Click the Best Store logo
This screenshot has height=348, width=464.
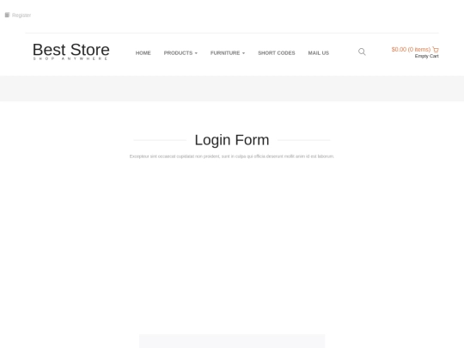(71, 50)
